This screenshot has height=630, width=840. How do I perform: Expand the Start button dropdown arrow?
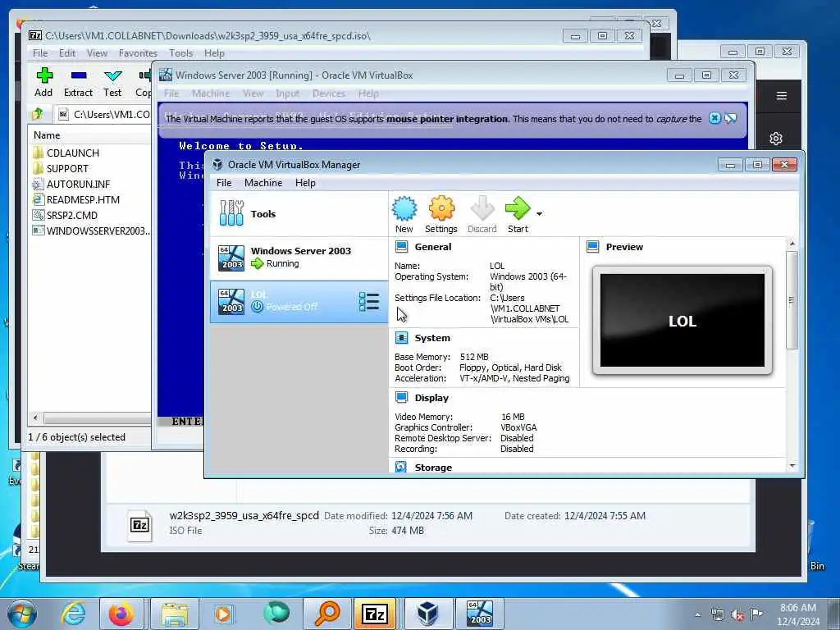tap(539, 214)
